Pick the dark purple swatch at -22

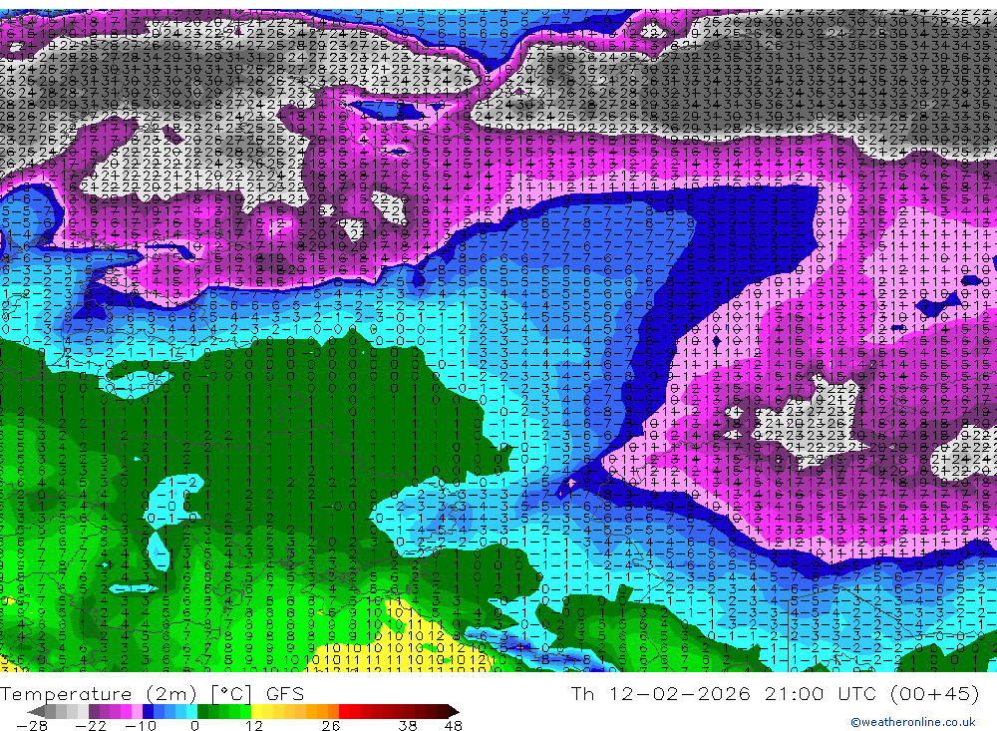[x=94, y=711]
